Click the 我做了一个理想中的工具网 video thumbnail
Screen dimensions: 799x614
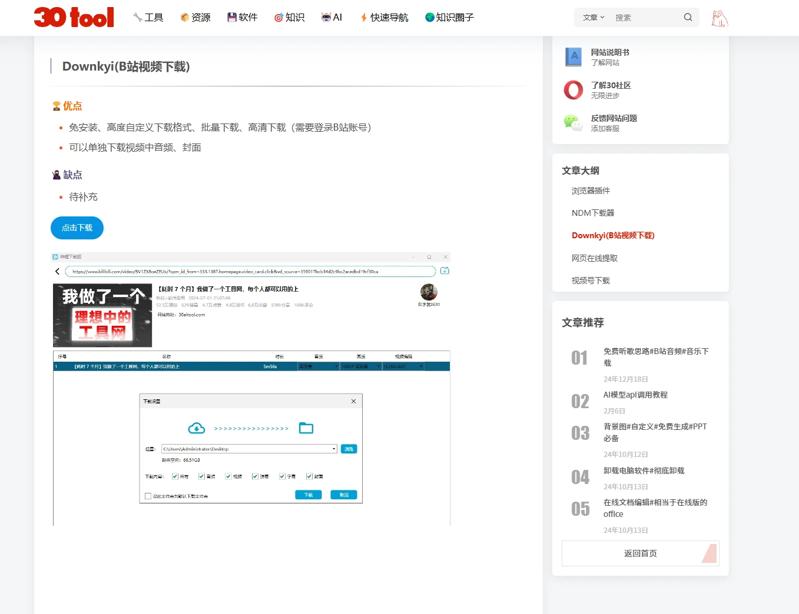[102, 315]
